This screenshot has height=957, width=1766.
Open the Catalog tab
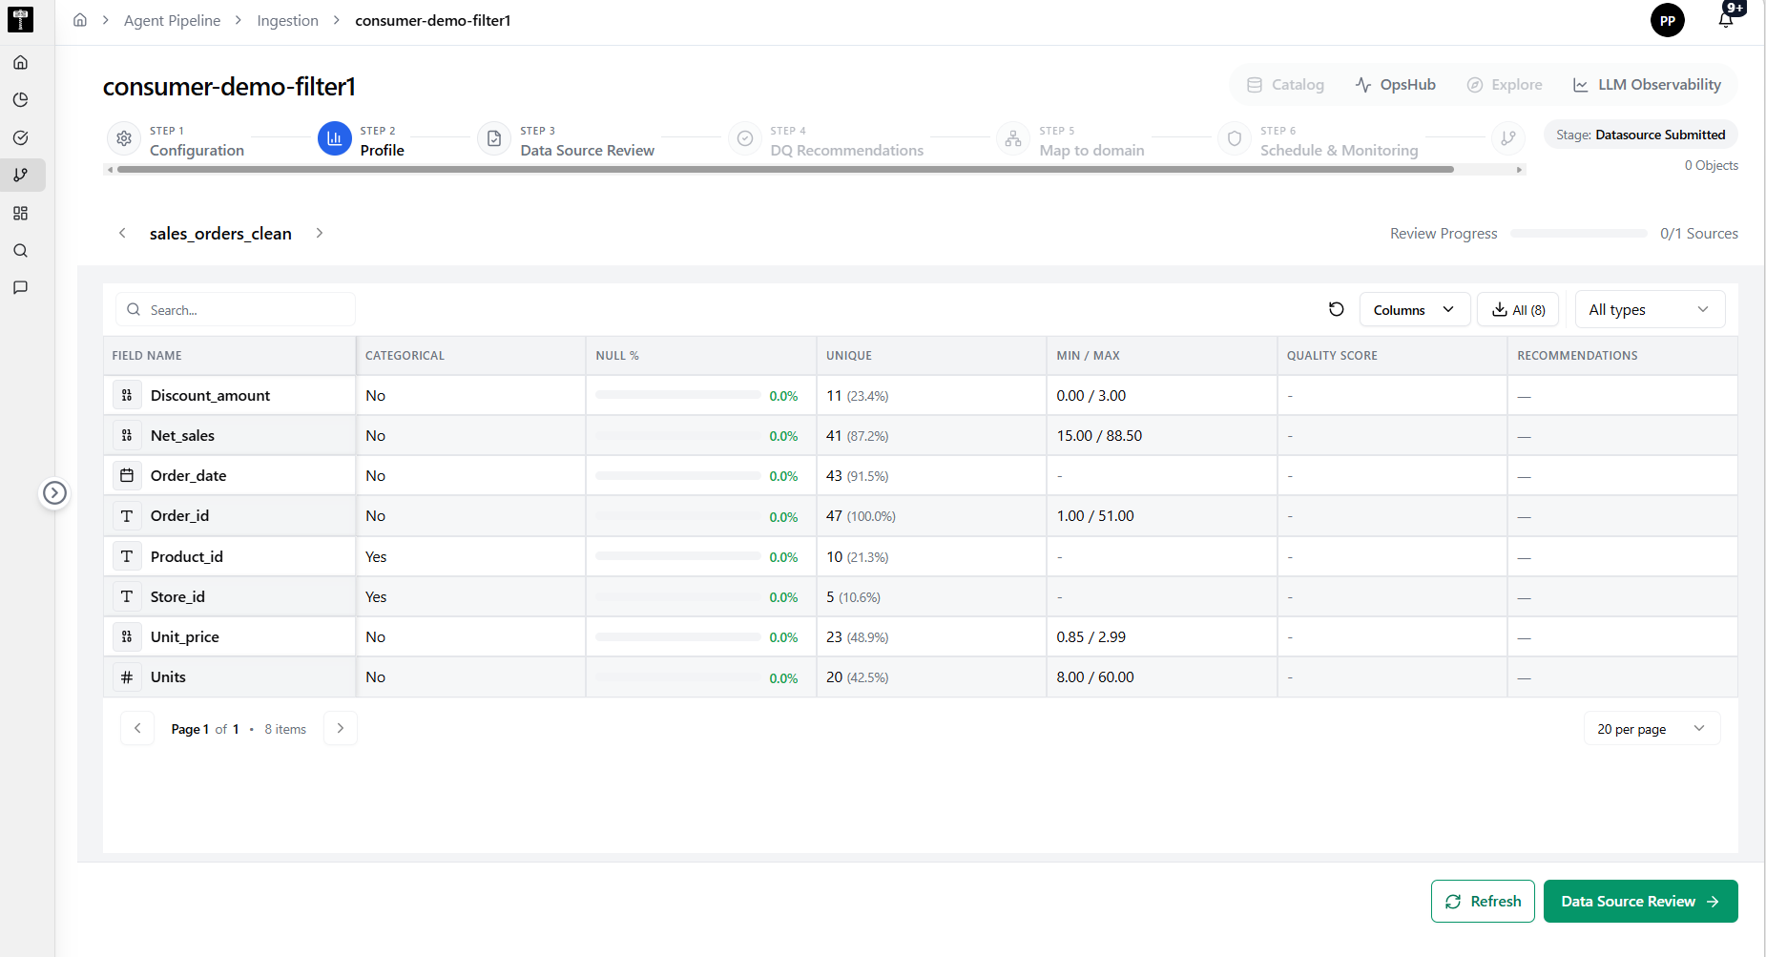point(1285,85)
